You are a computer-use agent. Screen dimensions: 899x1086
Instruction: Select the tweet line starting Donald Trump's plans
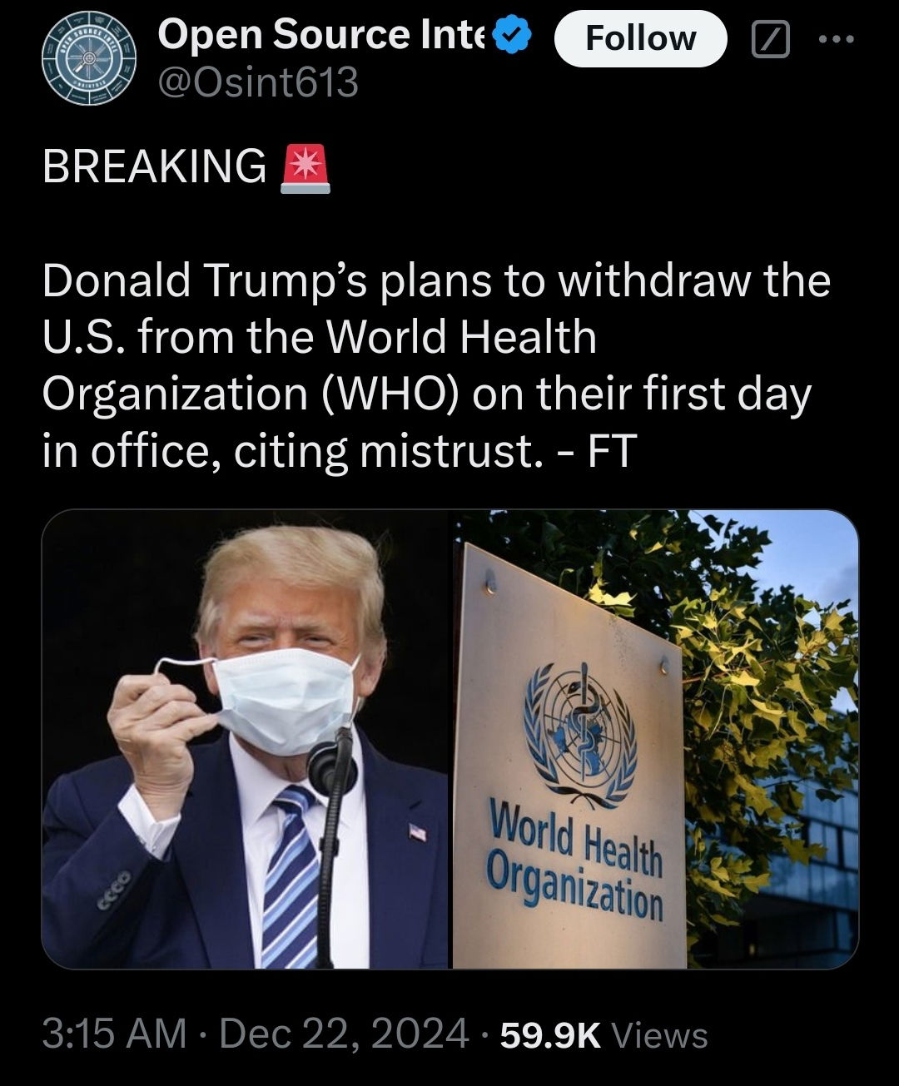pos(436,280)
